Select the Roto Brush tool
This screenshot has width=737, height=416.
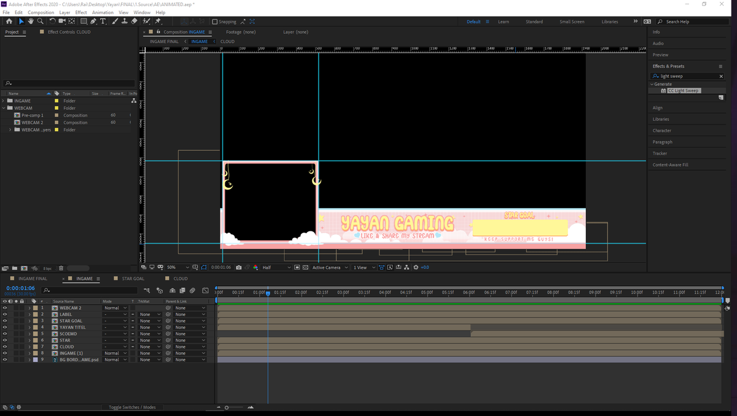[x=147, y=21]
